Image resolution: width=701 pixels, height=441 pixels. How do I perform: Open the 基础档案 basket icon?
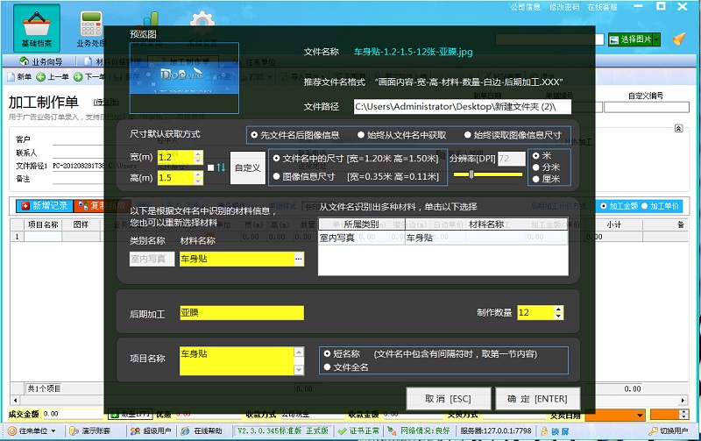(37, 26)
